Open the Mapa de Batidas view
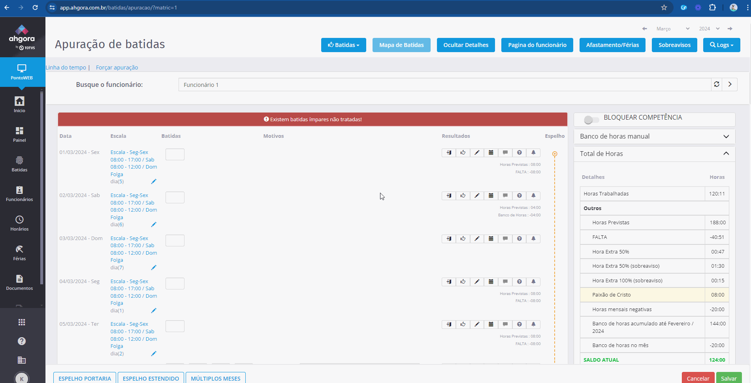Image resolution: width=751 pixels, height=383 pixels. [401, 45]
